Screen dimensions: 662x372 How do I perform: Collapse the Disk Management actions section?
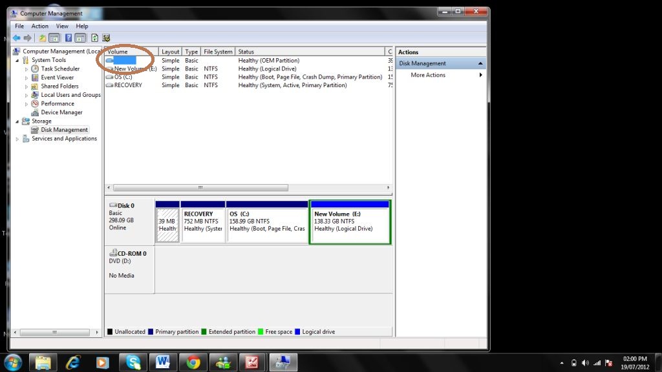(480, 63)
